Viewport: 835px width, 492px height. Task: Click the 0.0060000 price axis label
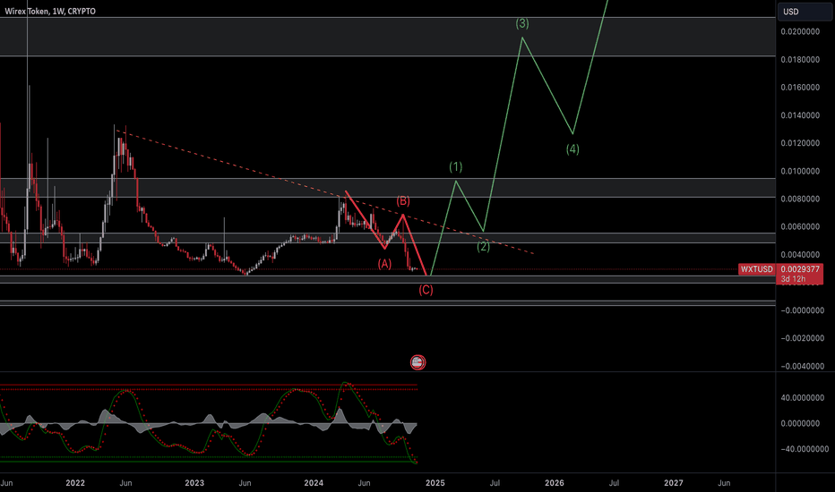pyautogui.click(x=800, y=226)
